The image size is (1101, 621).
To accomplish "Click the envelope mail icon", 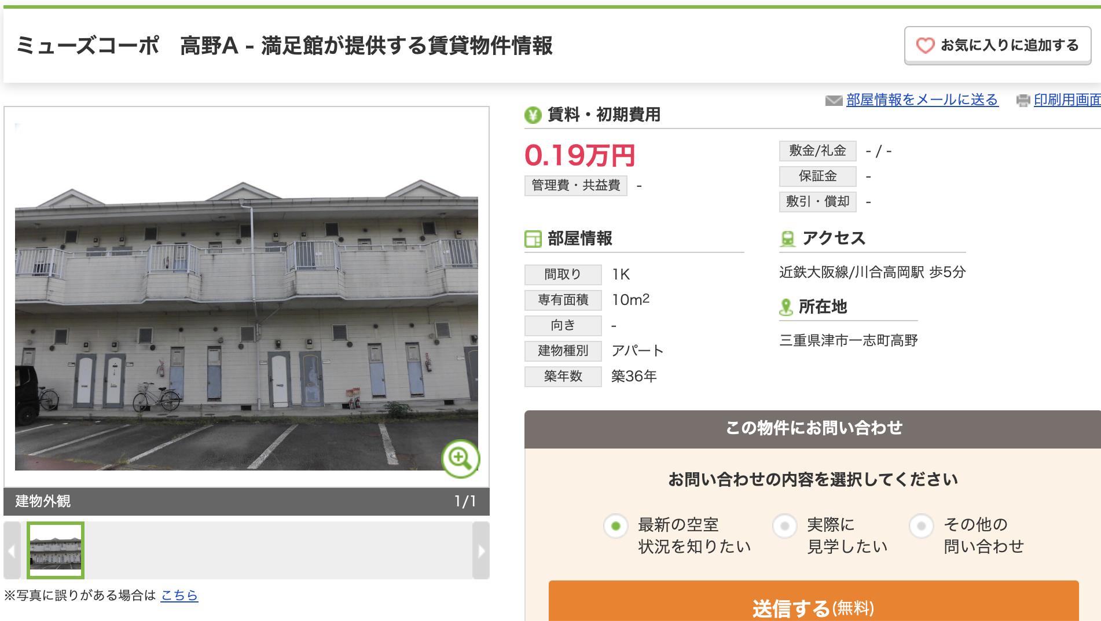I will (834, 101).
